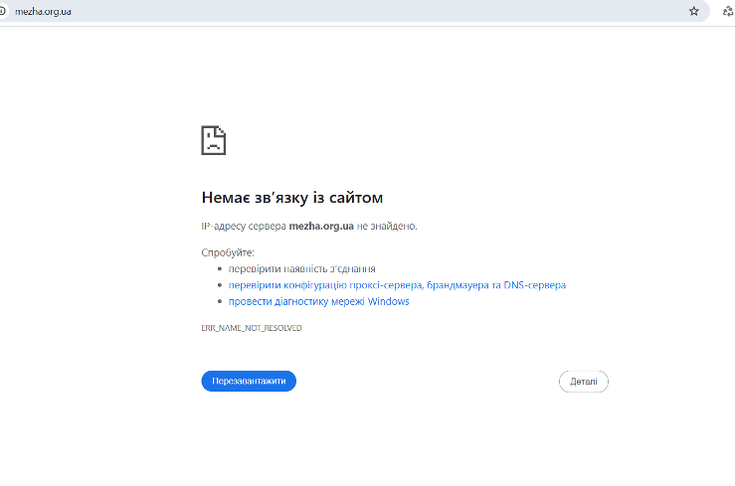735x486 pixels.
Task: Click the перевірити наявність з'єднання suggestion text
Action: [x=301, y=269]
